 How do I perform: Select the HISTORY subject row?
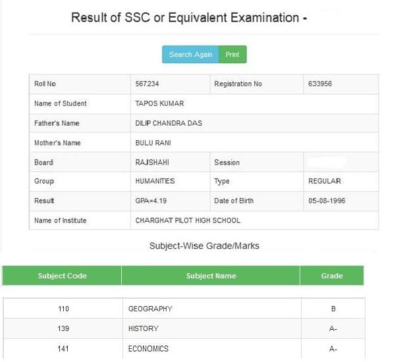pyautogui.click(x=144, y=328)
